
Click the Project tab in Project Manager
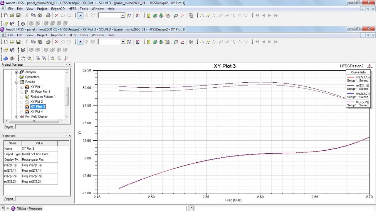(9, 127)
